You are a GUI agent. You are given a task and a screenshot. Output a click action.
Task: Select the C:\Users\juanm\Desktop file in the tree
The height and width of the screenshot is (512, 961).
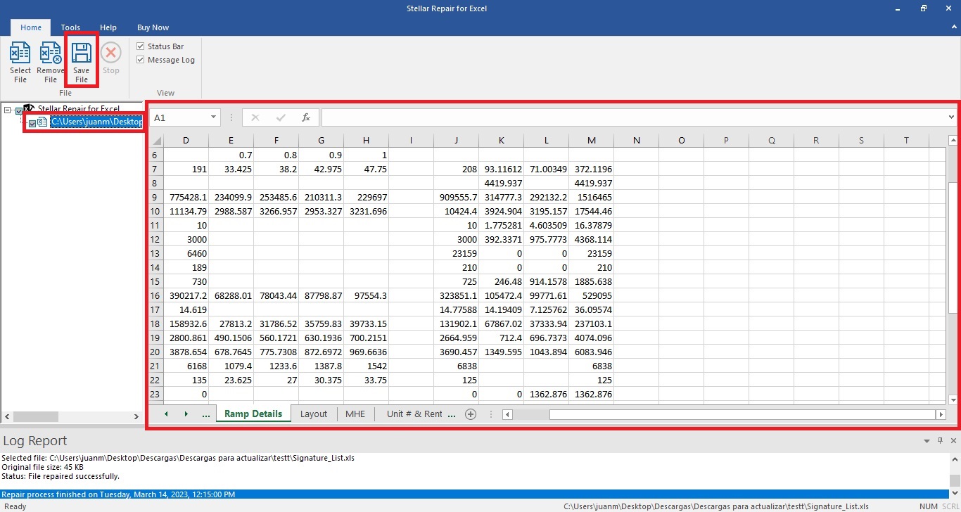[96, 122]
